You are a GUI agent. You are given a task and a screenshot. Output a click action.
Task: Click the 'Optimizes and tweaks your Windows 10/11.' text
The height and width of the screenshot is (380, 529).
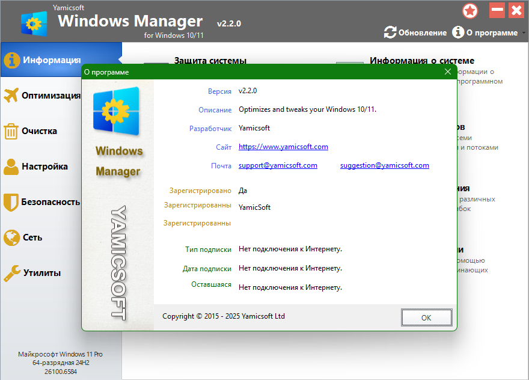(x=307, y=109)
